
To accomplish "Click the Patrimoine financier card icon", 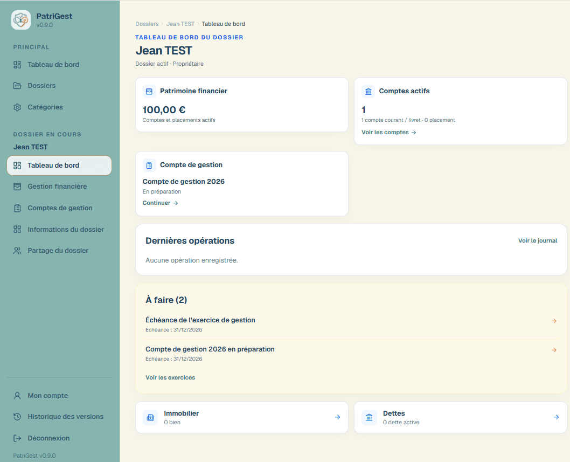I will tap(149, 91).
